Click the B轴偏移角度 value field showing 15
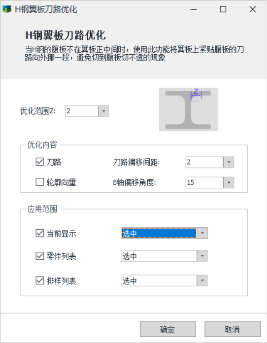This screenshot has width=267, height=343. pyautogui.click(x=204, y=182)
